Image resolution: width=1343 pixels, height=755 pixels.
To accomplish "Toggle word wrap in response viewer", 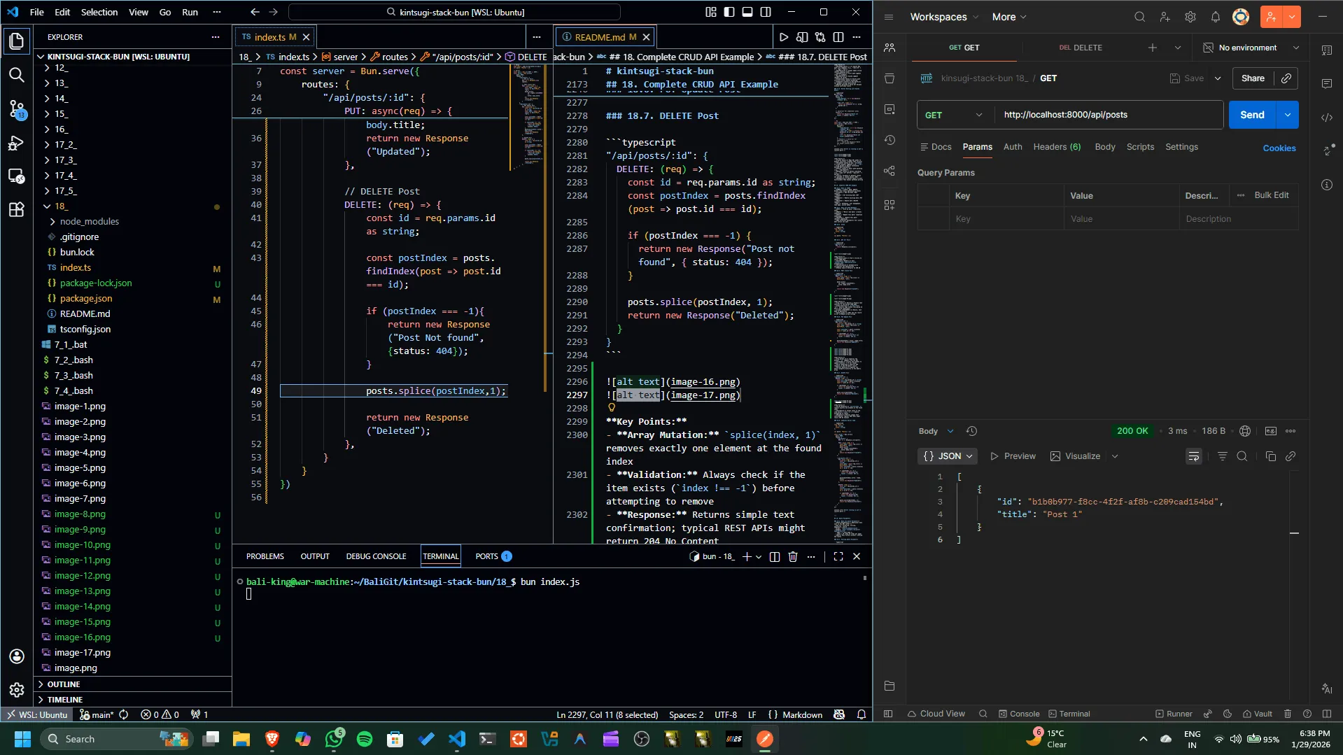I will point(1193,456).
